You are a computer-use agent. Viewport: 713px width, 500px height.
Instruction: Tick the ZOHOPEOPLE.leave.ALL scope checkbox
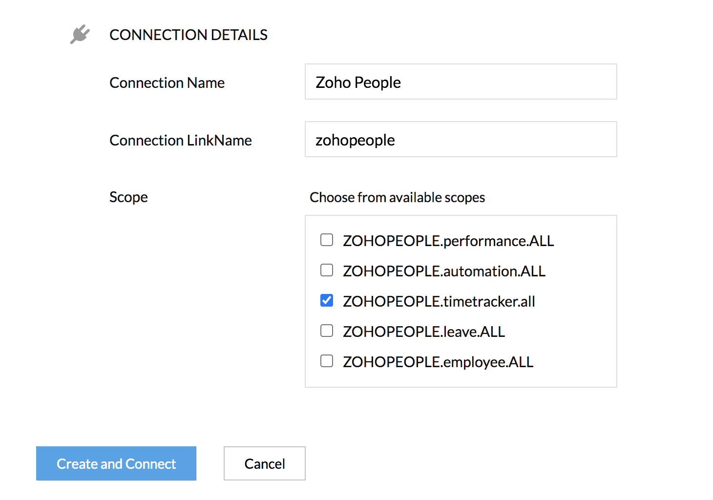click(327, 331)
